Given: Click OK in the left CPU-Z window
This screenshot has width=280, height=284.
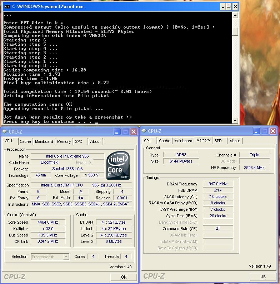Looking at the screenshot, I should (124, 277).
